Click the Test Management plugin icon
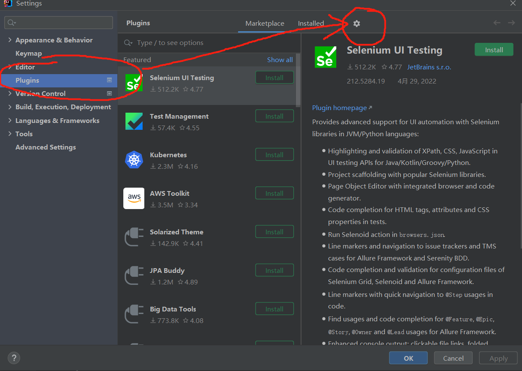 [x=134, y=121]
